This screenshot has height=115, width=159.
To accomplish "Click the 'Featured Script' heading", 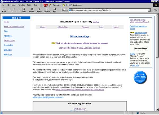I will [140, 49].
